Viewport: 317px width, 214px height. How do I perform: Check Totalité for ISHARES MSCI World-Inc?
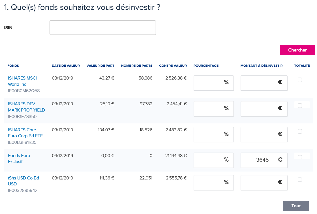pyautogui.click(x=300, y=80)
